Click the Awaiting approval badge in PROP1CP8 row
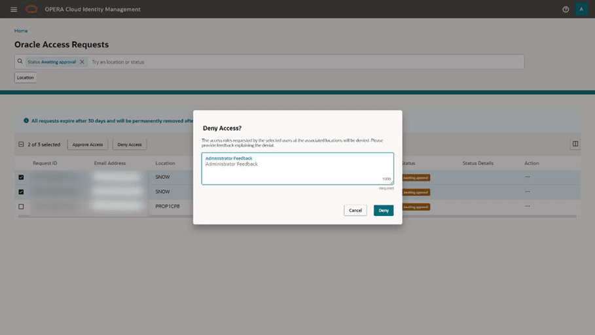This screenshot has width=595, height=335. pos(416,207)
